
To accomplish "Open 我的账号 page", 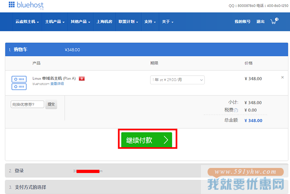I will [242, 22].
